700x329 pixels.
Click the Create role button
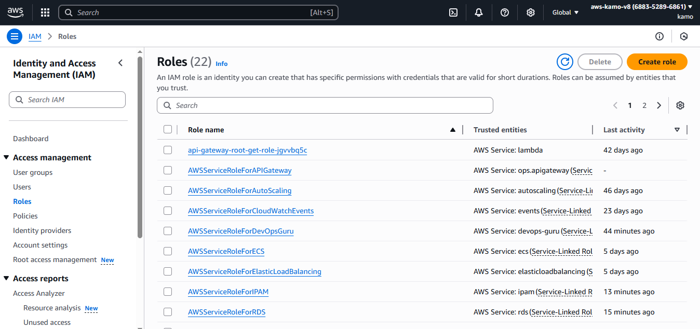tap(656, 62)
